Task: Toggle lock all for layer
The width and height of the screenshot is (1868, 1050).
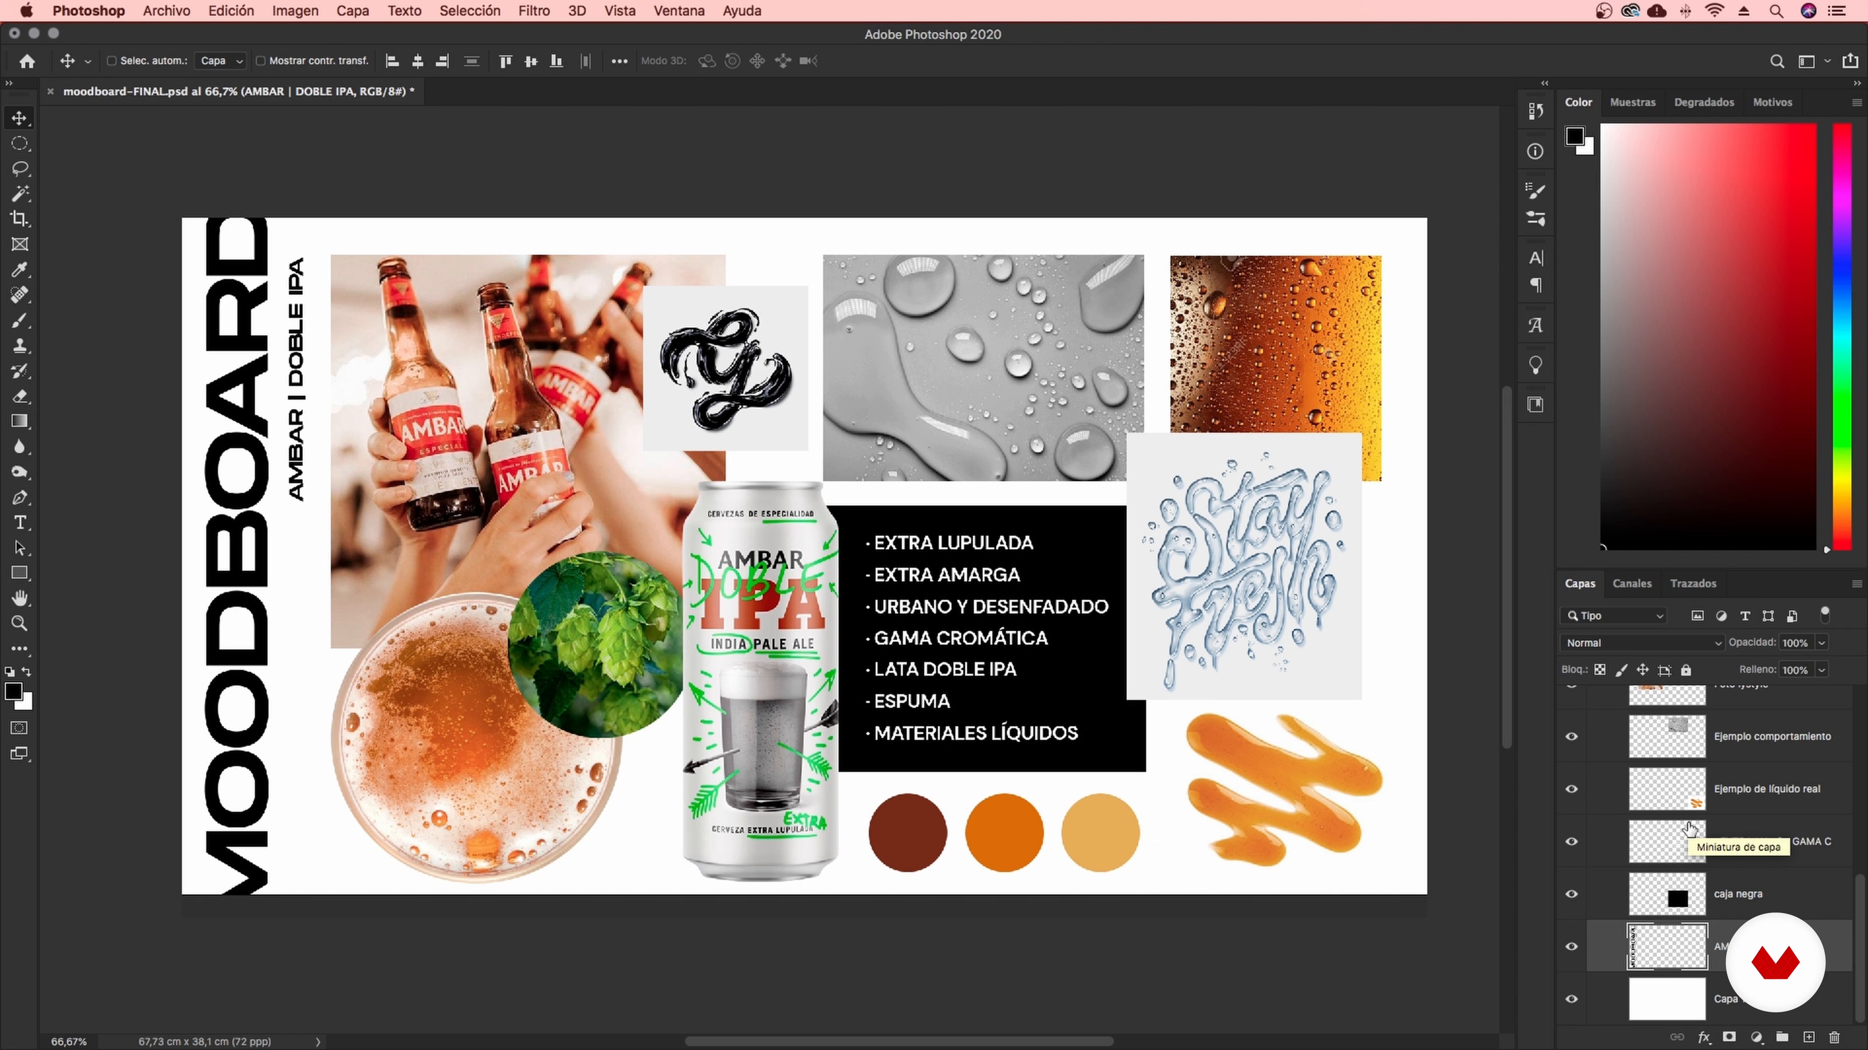Action: [x=1686, y=669]
